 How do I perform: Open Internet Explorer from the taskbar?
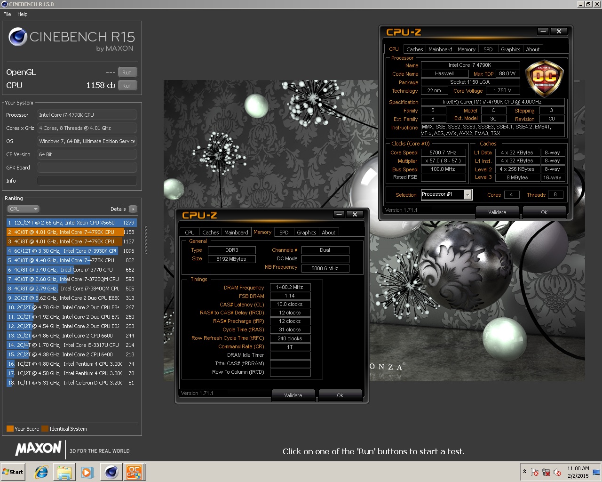41,472
